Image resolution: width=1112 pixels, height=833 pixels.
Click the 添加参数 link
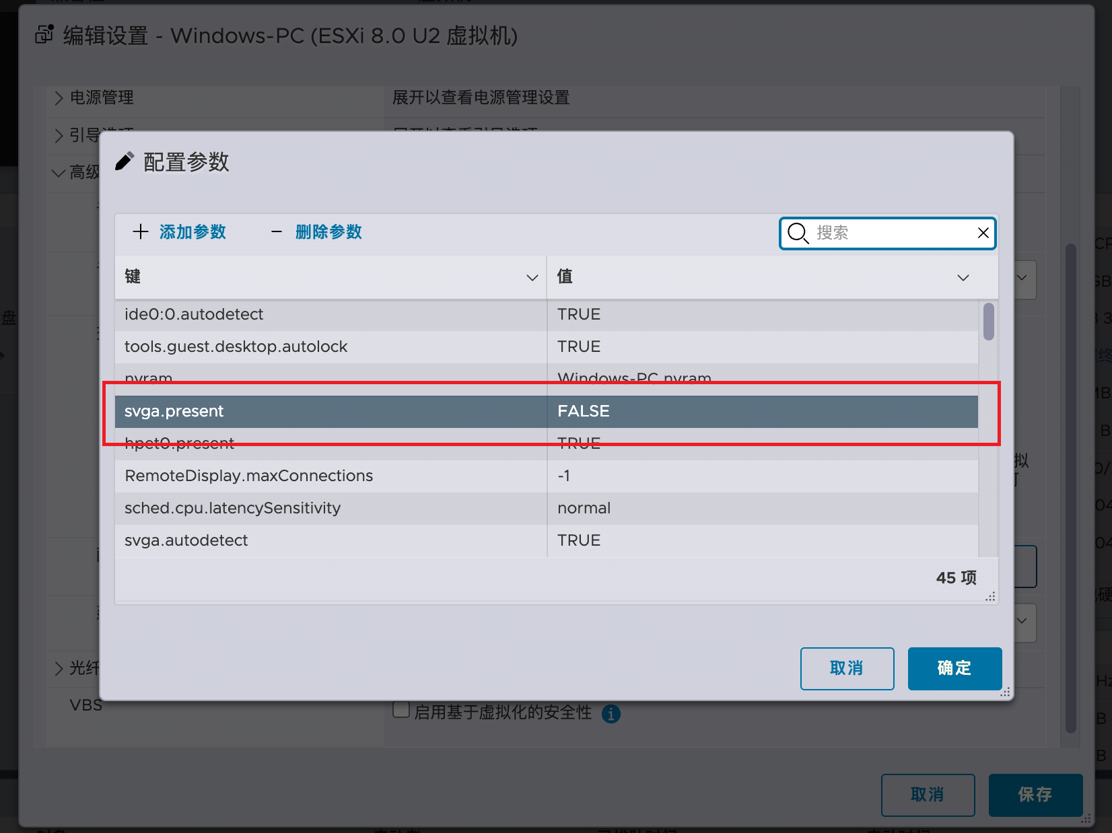point(193,232)
